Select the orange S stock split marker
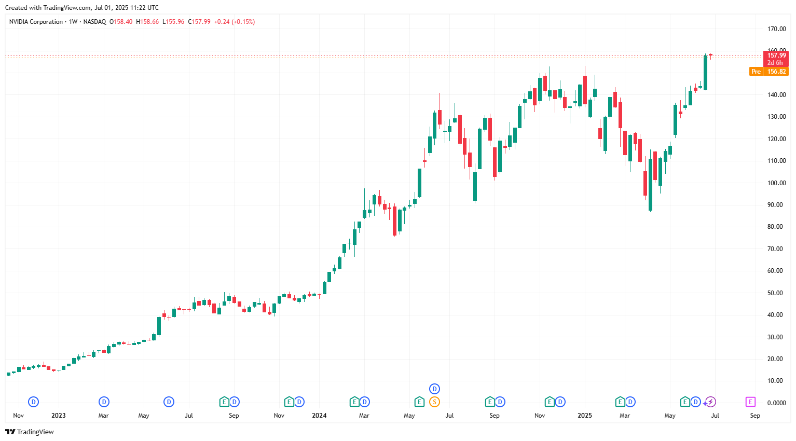Viewport: 796px width, 441px height. pos(434,402)
